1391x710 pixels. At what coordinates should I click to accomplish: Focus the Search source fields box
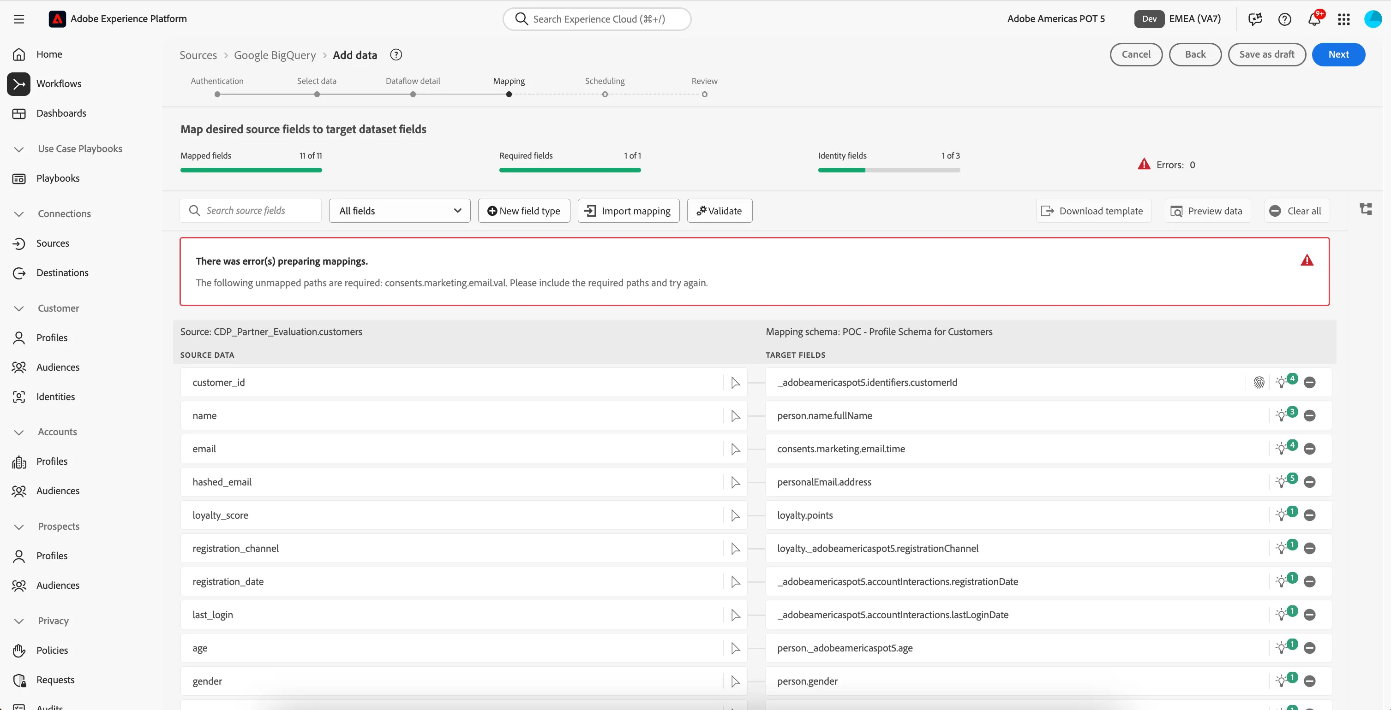251,211
